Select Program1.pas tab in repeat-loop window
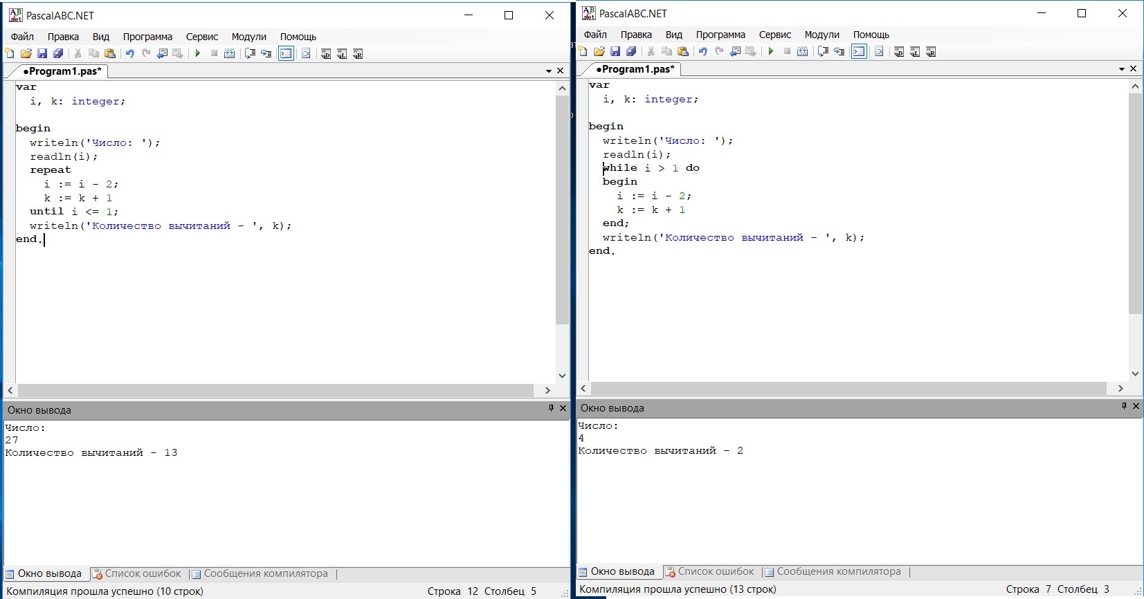 coord(62,71)
